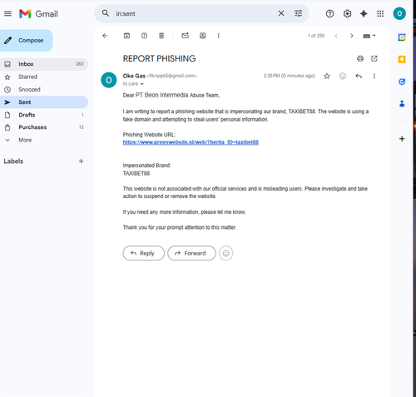Go back to Sent list arrow

point(105,36)
